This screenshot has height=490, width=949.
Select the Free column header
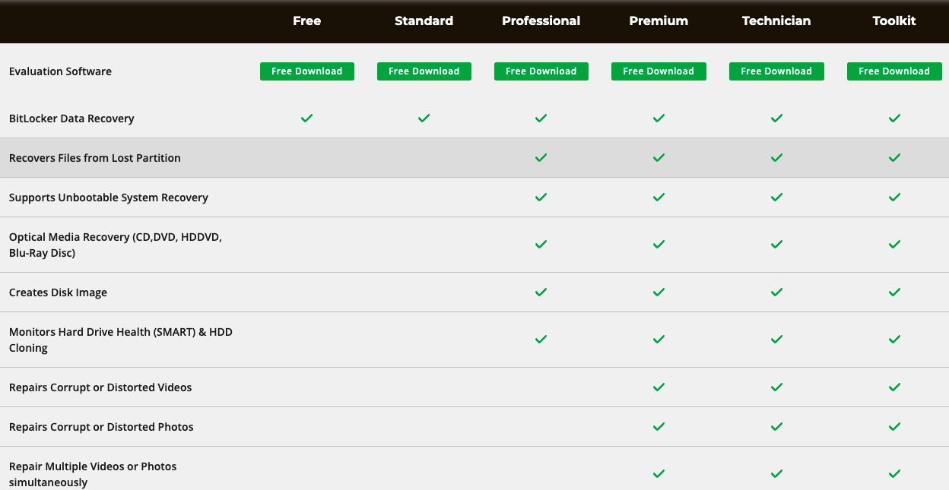tap(306, 21)
